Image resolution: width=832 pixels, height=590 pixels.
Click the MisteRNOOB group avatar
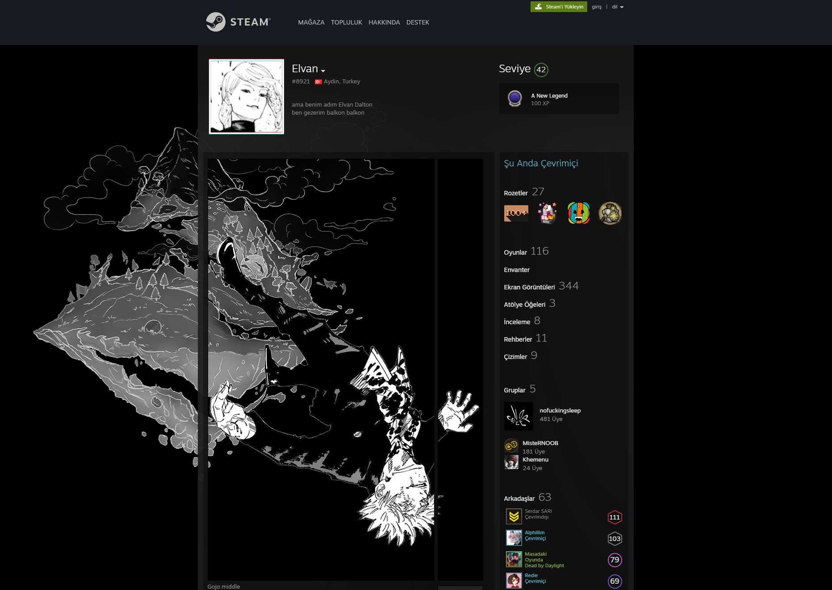click(x=511, y=446)
